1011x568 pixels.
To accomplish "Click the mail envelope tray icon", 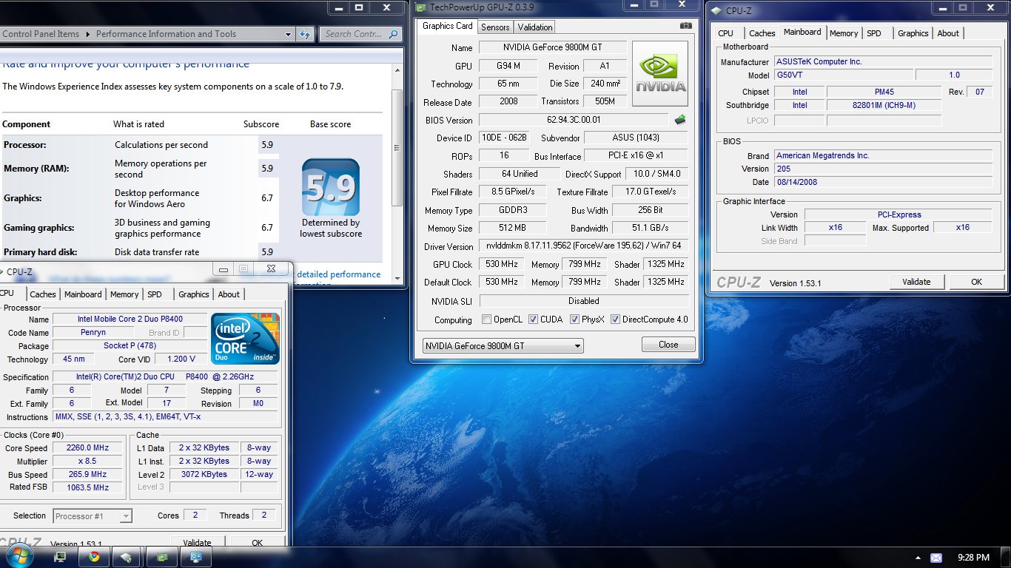I will click(x=936, y=558).
